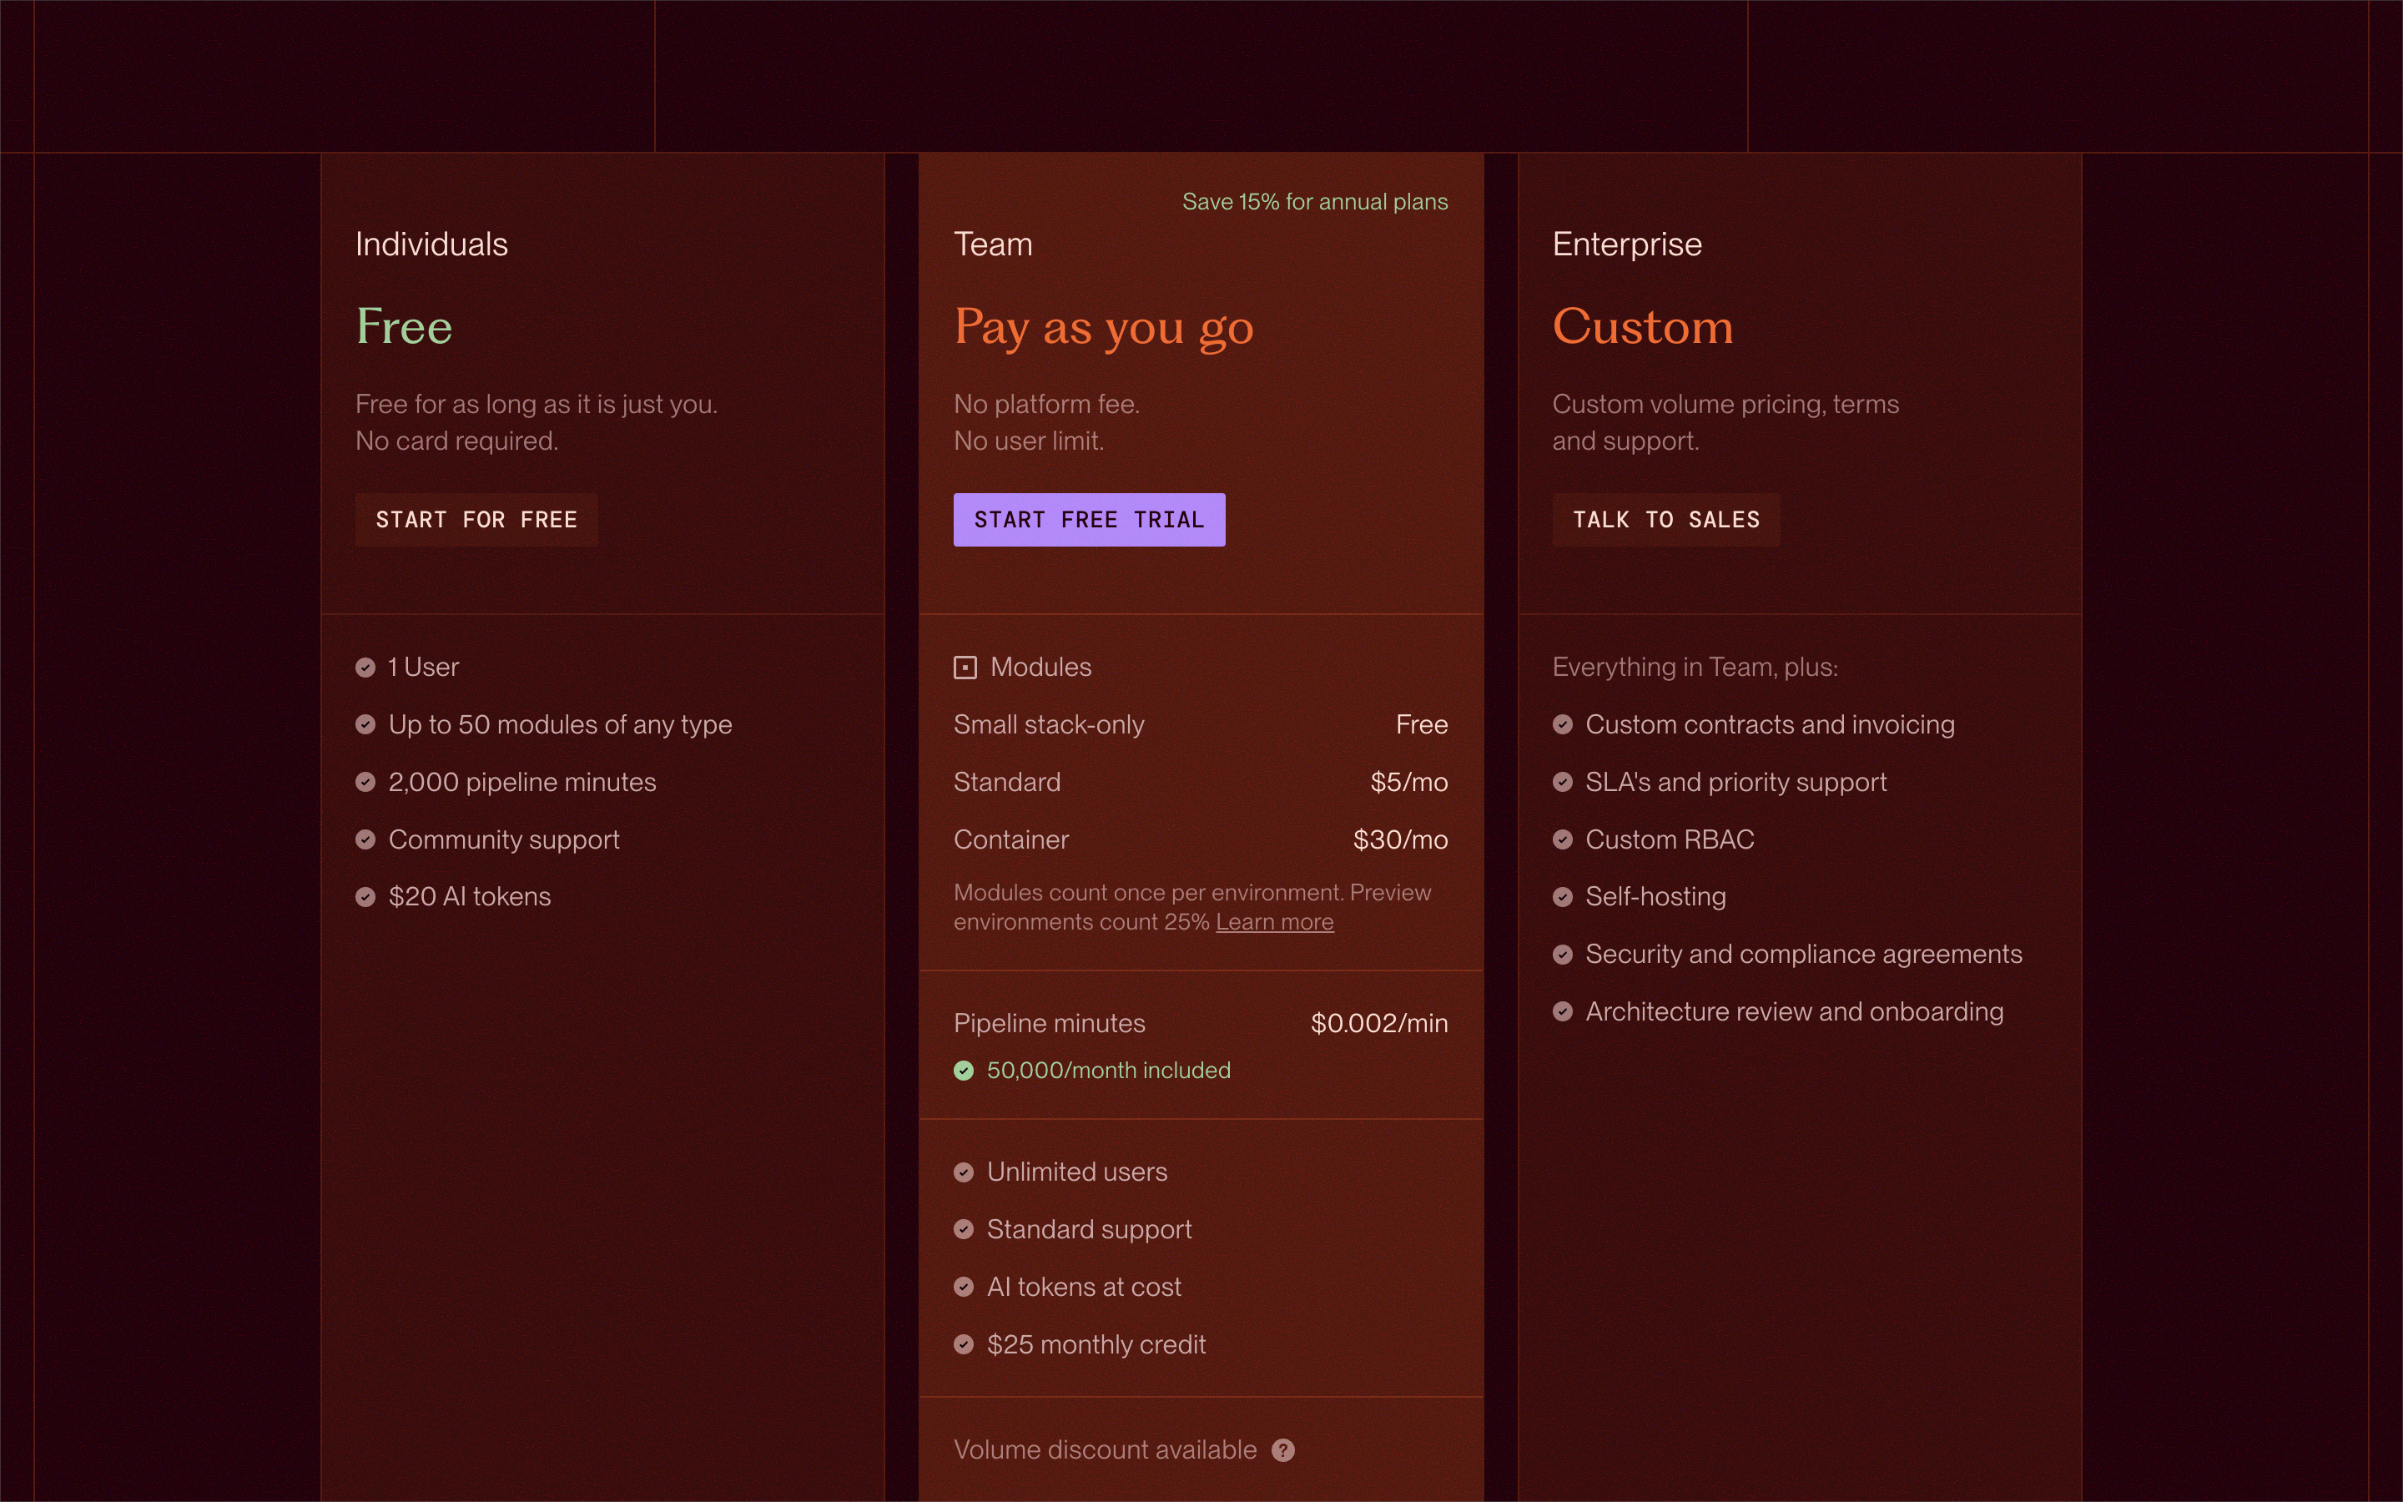The image size is (2403, 1502).
Task: Click the Modules square icon
Action: coord(965,668)
